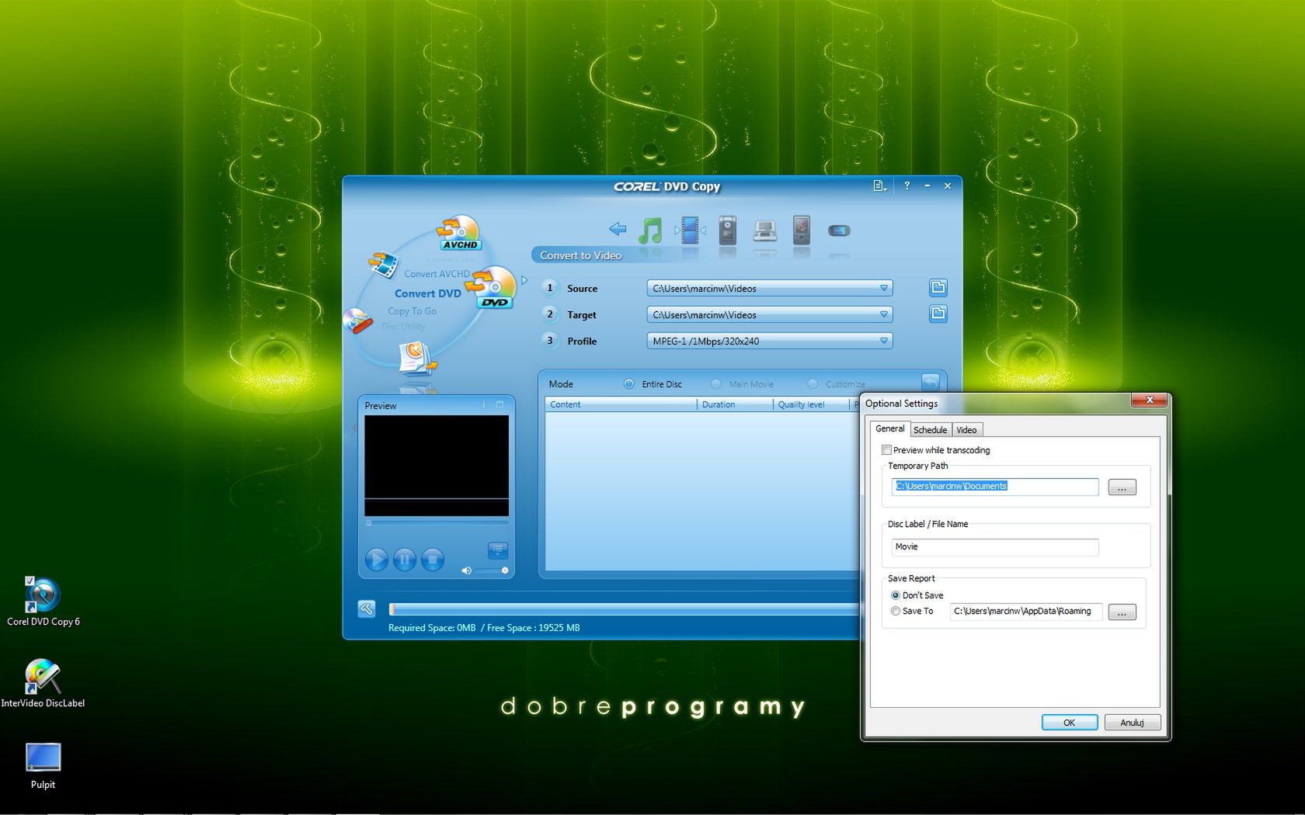1305x815 pixels.
Task: Click the Save To report path field
Action: [x=1025, y=612]
